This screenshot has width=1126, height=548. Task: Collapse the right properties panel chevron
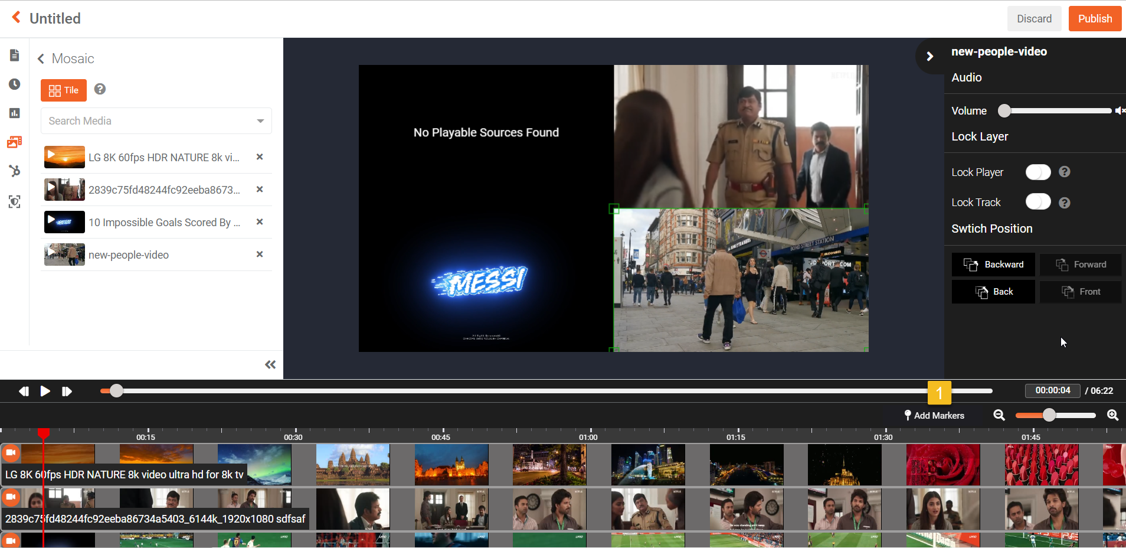click(x=930, y=56)
